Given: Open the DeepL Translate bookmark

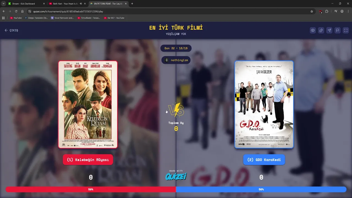Looking at the screenshot, I should pos(36,18).
